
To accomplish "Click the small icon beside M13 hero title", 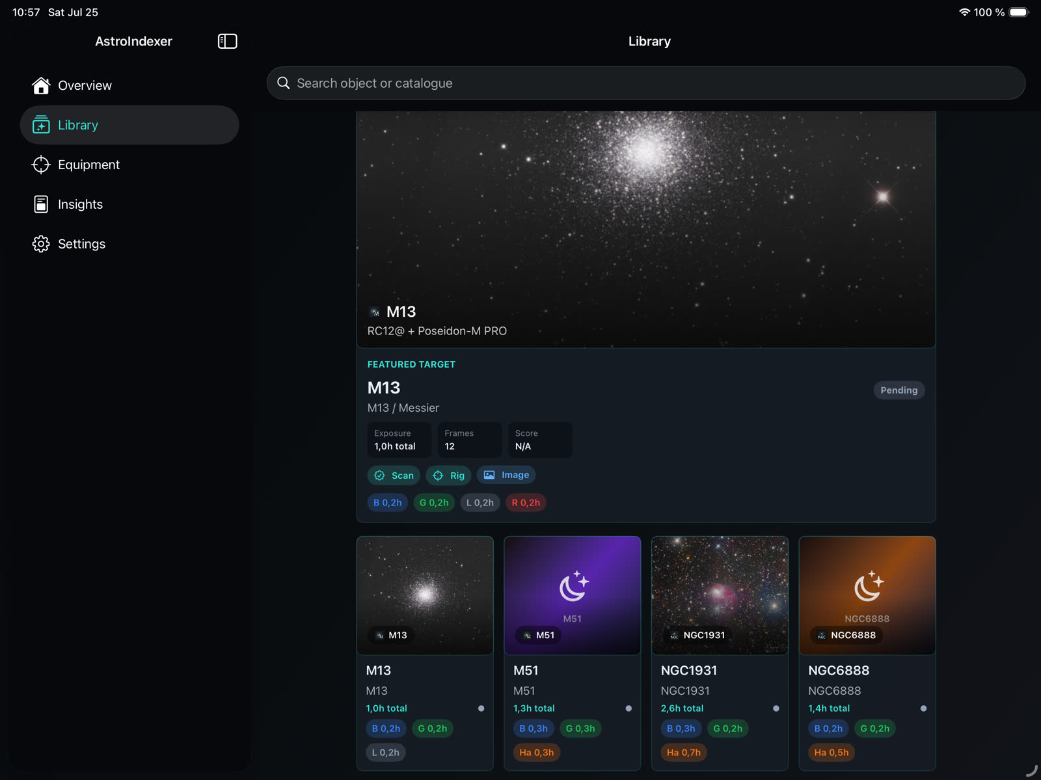I will [374, 312].
